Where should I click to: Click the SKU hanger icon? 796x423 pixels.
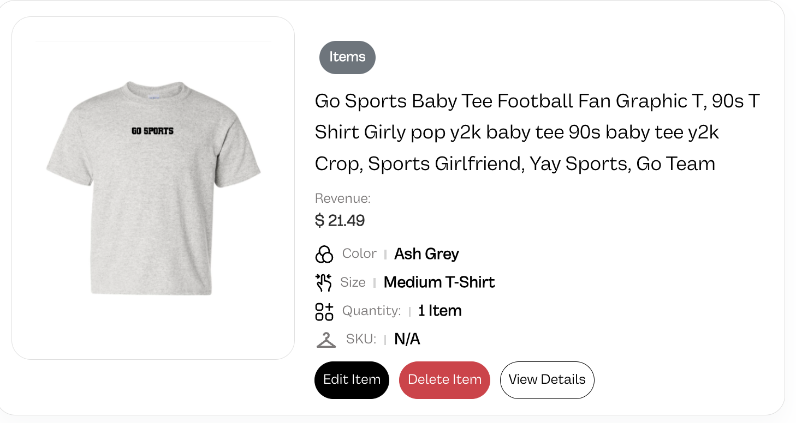click(x=326, y=340)
